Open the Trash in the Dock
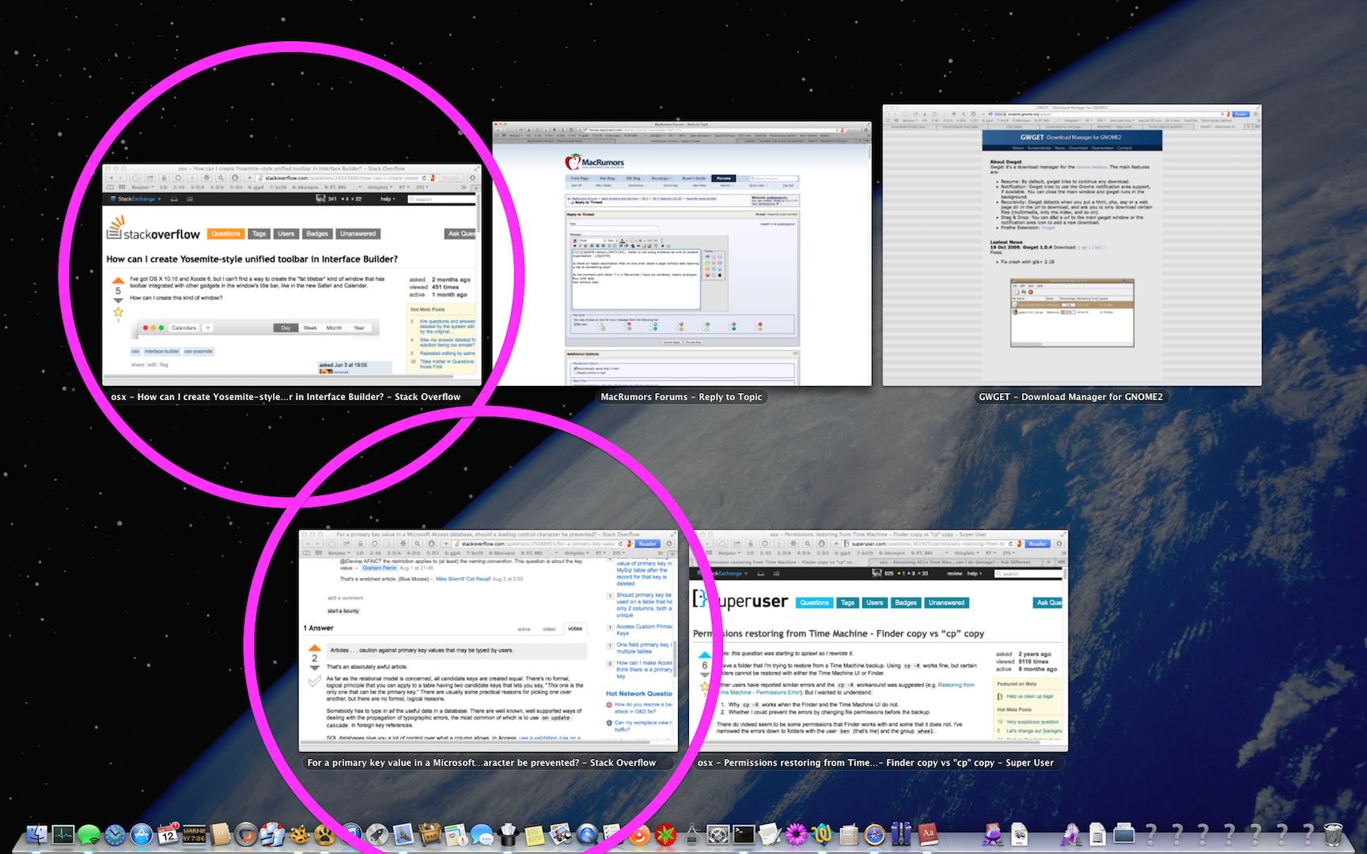The width and height of the screenshot is (1367, 854). [x=1334, y=834]
